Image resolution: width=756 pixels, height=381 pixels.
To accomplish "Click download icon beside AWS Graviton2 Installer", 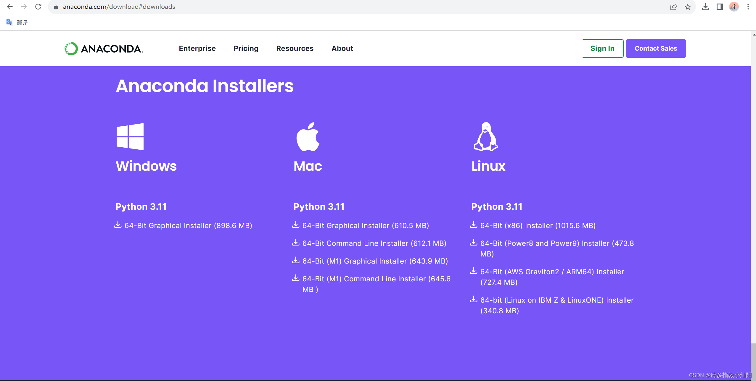I will pos(474,271).
